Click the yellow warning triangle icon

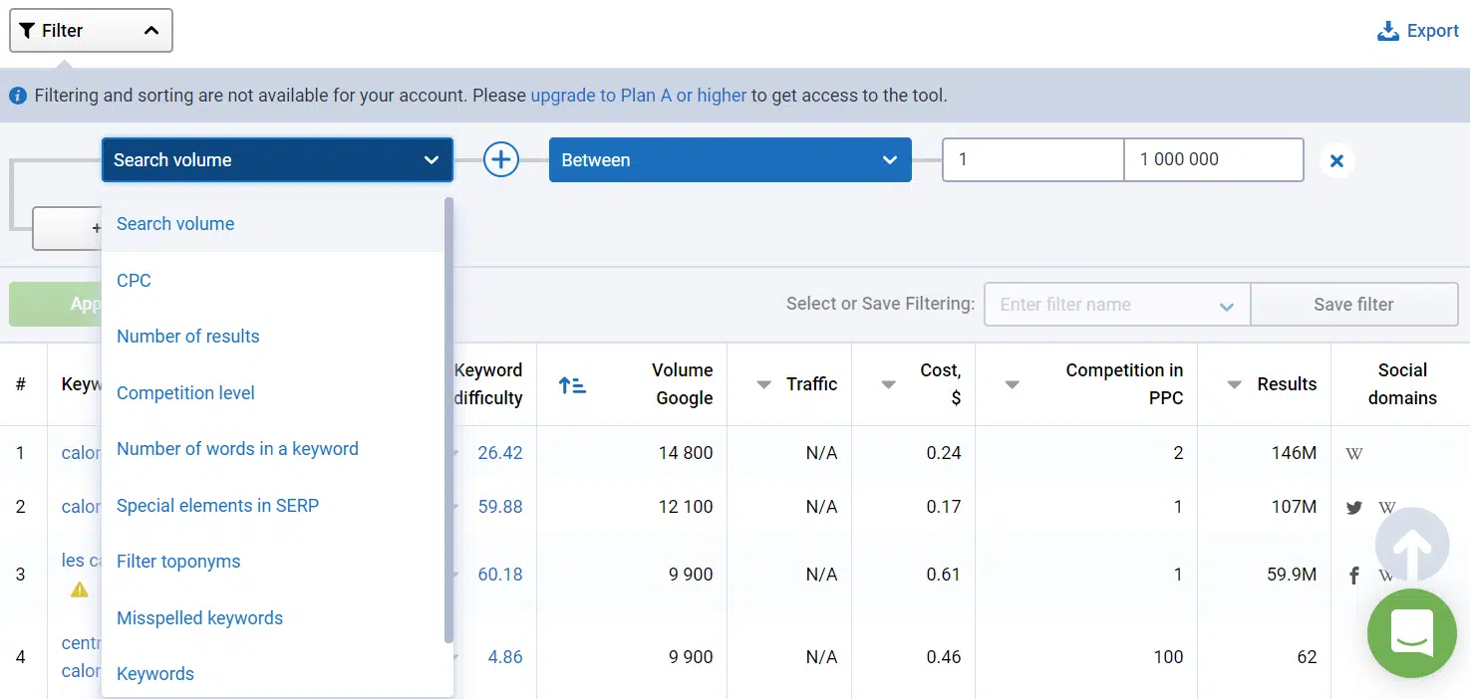80,589
